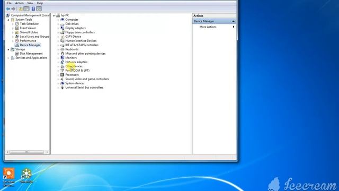
Task: Click the Forward arrow toolbar icon
Action: (x=13, y=9)
